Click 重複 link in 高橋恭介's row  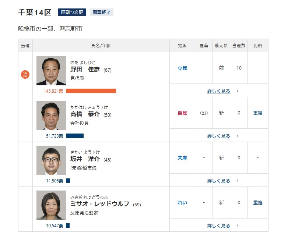[x=258, y=113]
